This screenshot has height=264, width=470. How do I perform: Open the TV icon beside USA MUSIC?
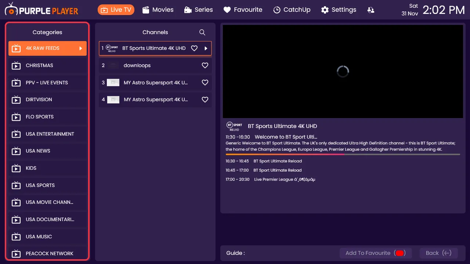click(16, 236)
